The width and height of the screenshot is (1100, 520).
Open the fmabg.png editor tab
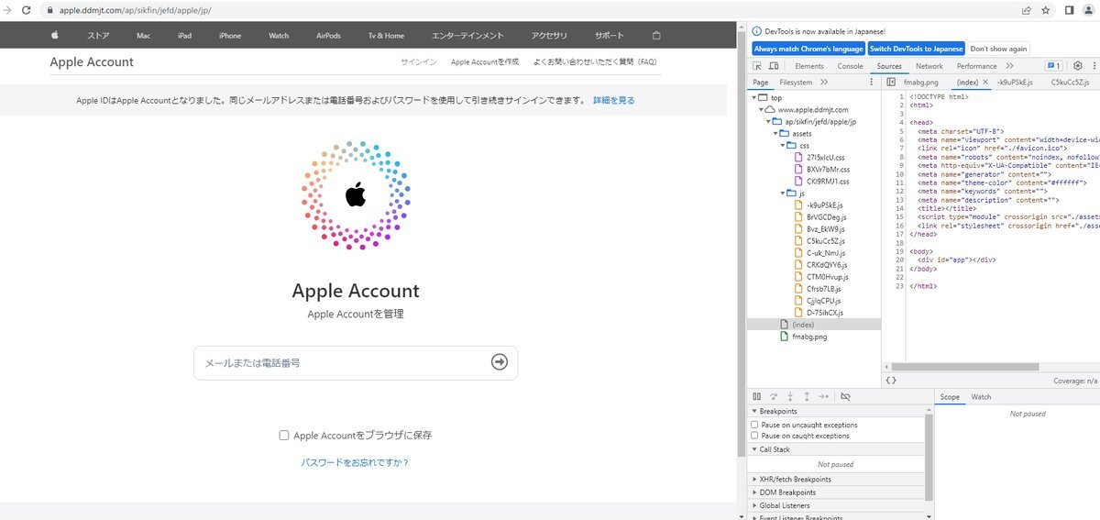(921, 83)
